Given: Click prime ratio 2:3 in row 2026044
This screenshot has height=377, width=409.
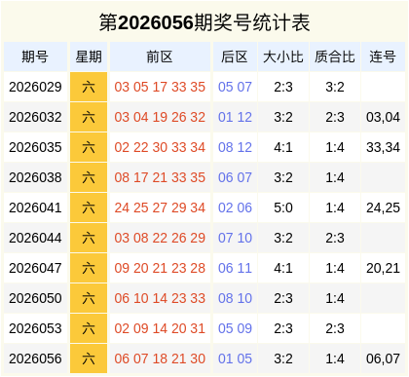Looking at the screenshot, I should pyautogui.click(x=335, y=238).
